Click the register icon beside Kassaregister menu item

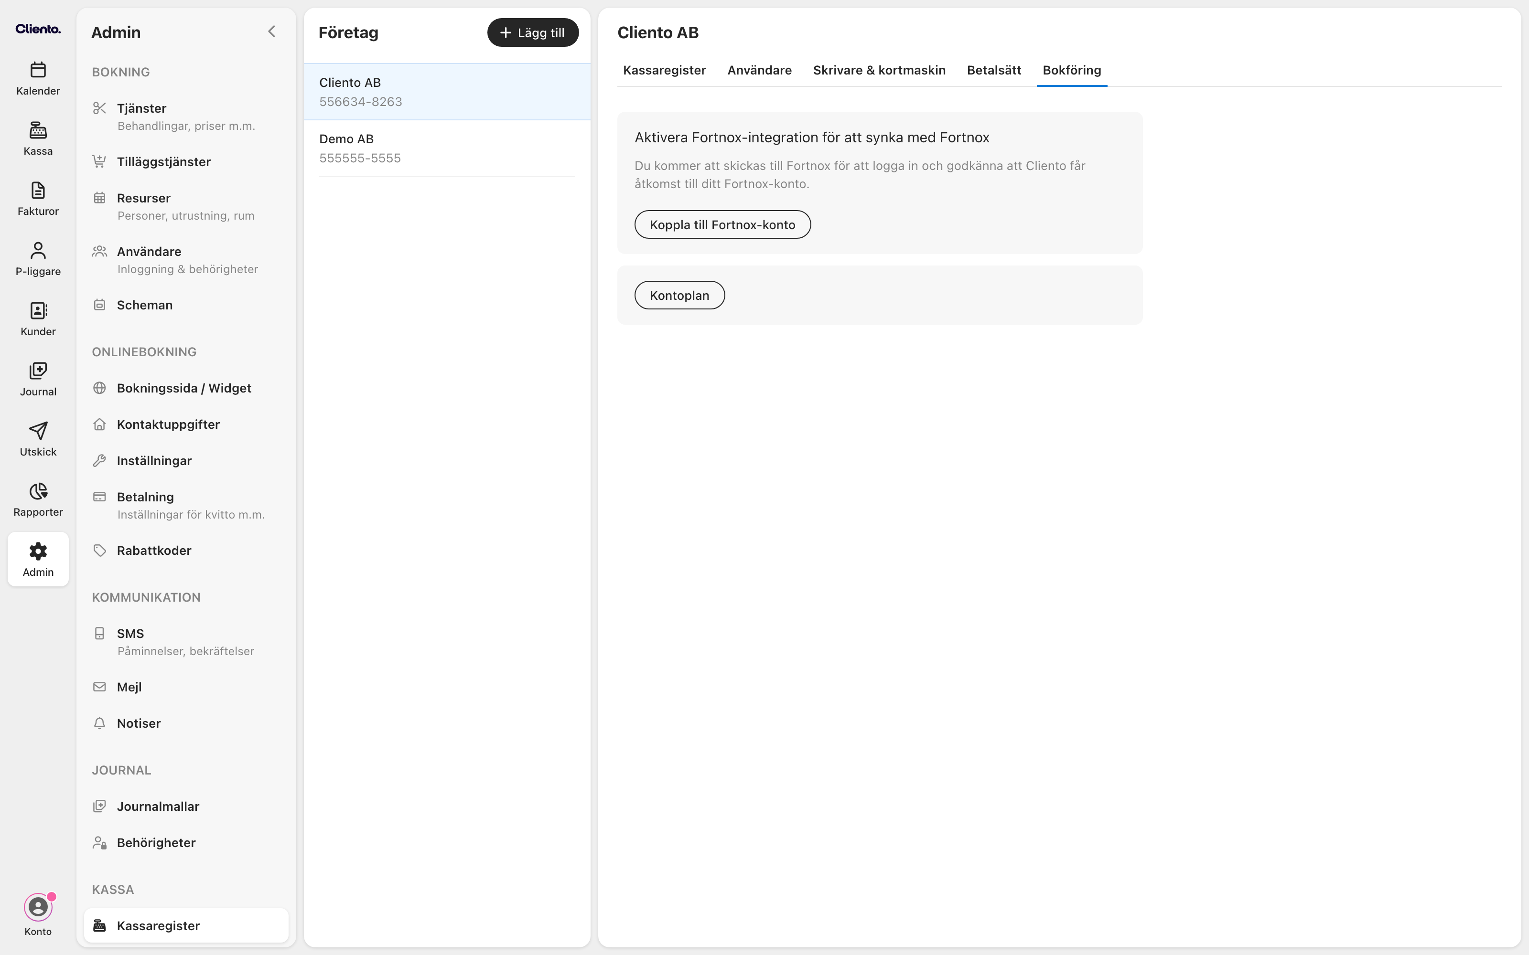(99, 926)
